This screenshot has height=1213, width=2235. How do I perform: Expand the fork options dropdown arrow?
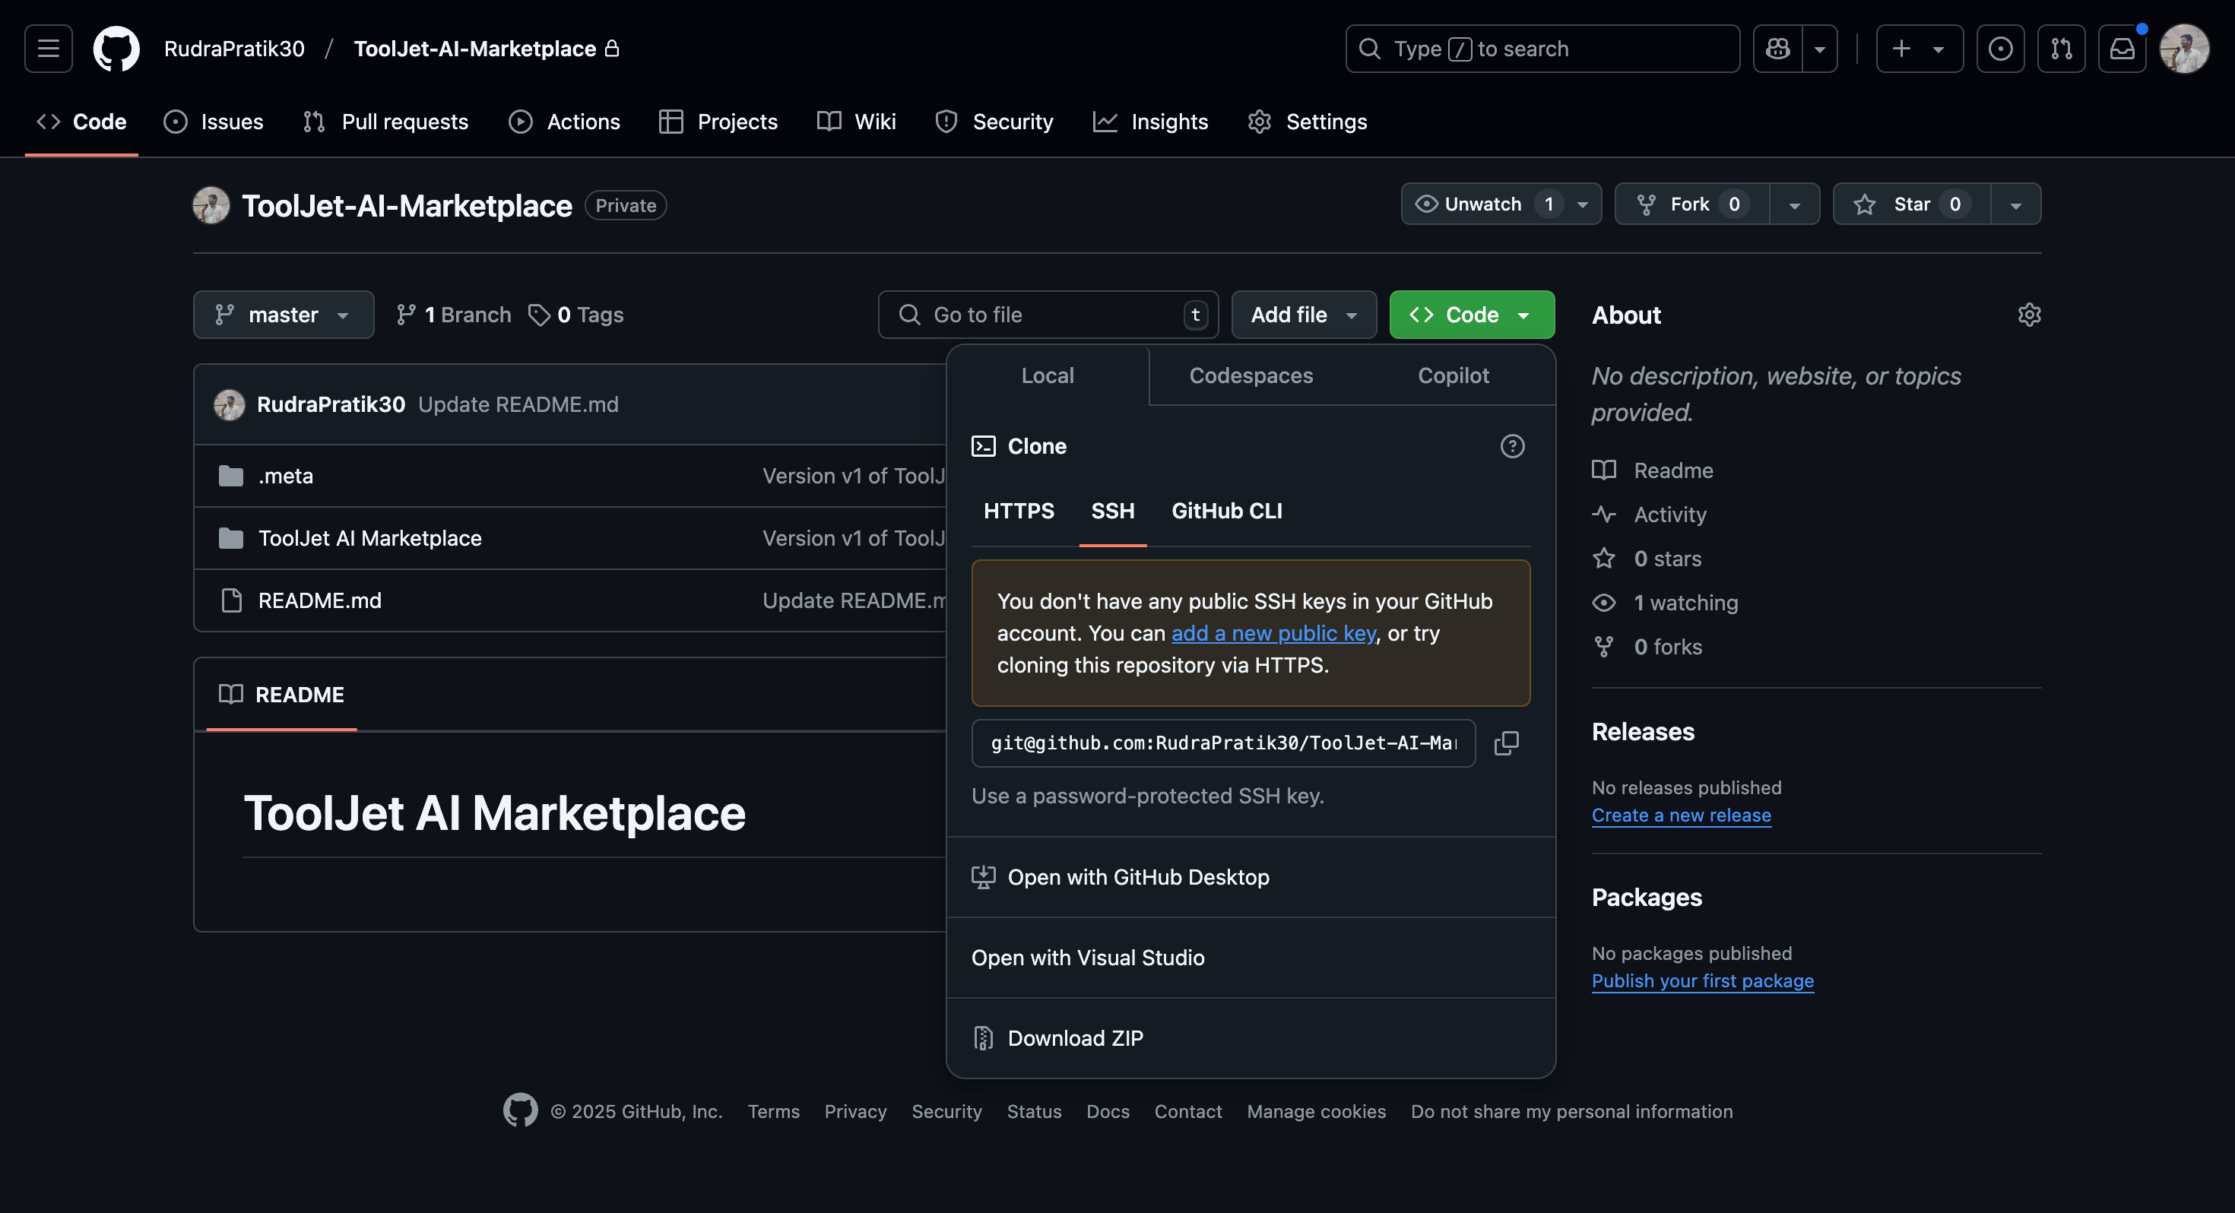[x=1794, y=204]
